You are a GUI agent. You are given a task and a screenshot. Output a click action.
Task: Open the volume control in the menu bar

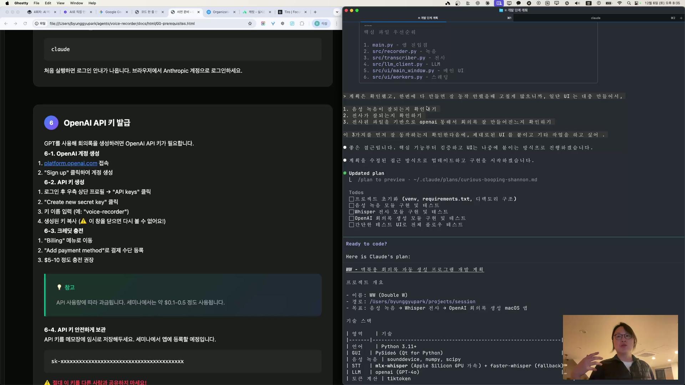(577, 3)
